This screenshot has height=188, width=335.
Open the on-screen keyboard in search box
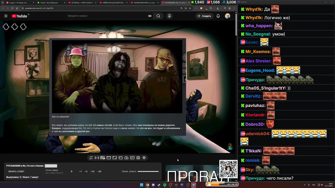pos(150,16)
